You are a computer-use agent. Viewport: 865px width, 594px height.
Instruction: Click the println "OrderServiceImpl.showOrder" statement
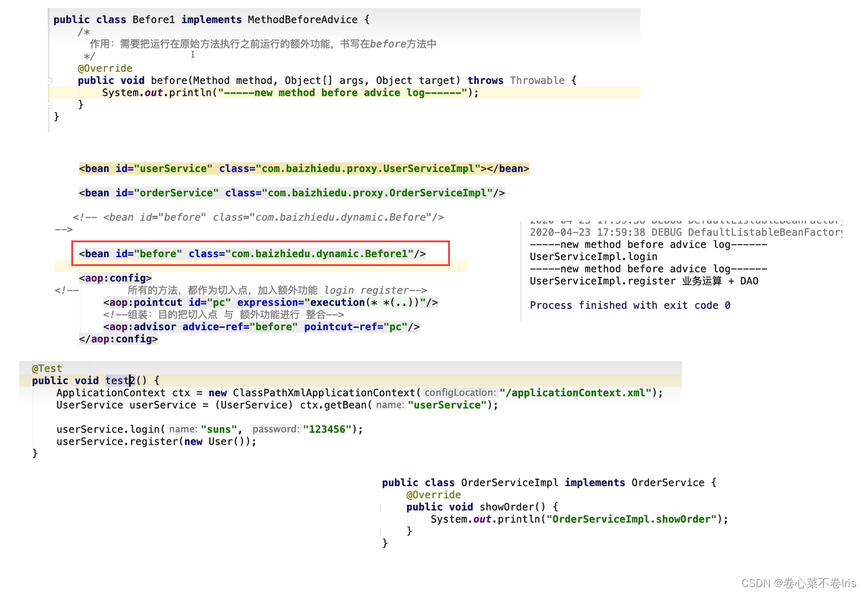click(580, 519)
